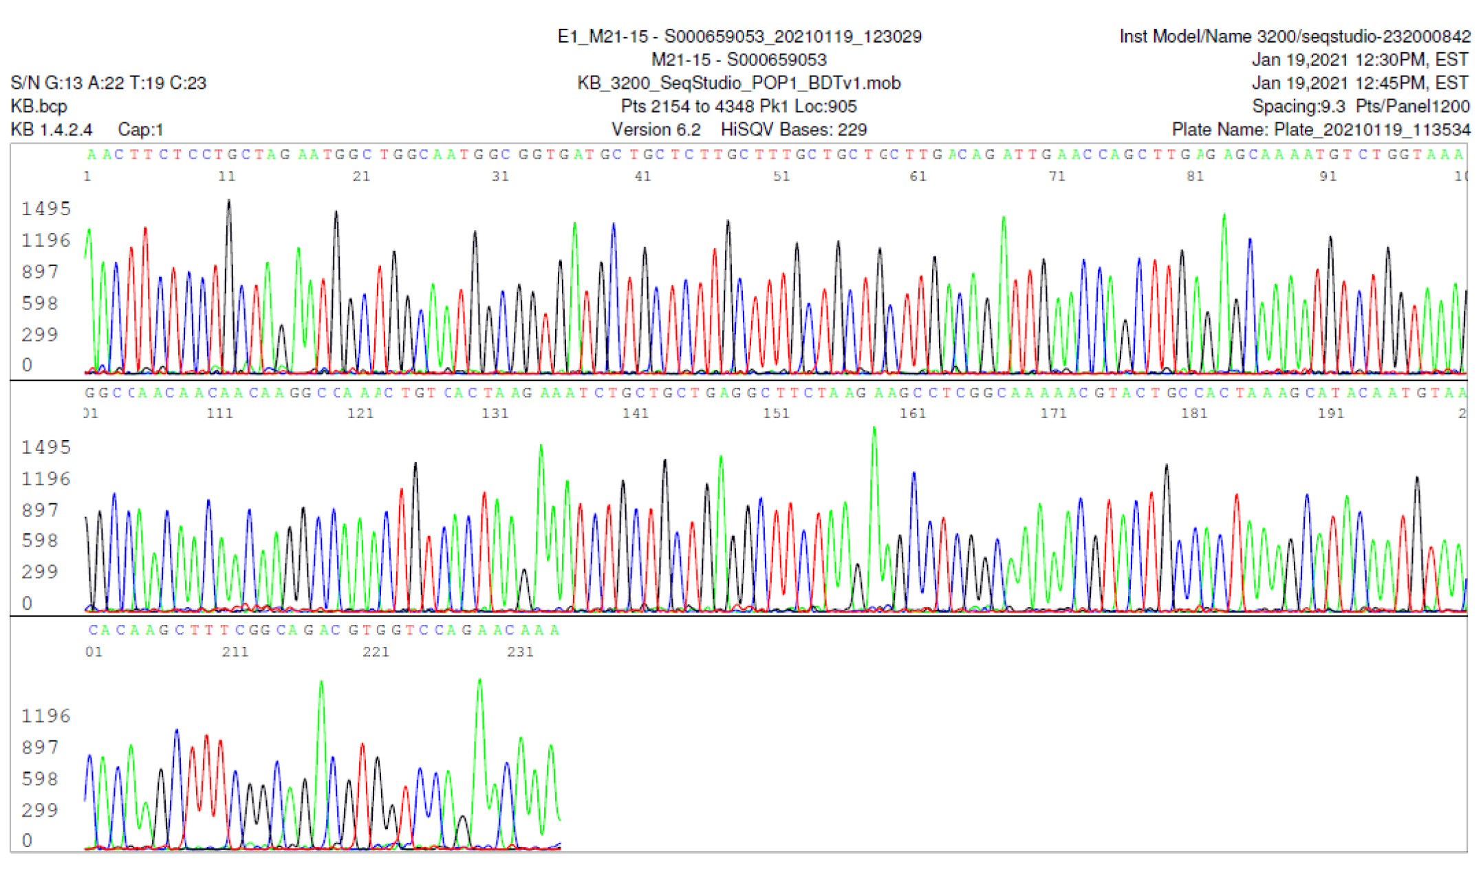Screen dimensions: 1483x869
Task: Click the 1495 y-axis label in top panel
Action: click(x=45, y=209)
